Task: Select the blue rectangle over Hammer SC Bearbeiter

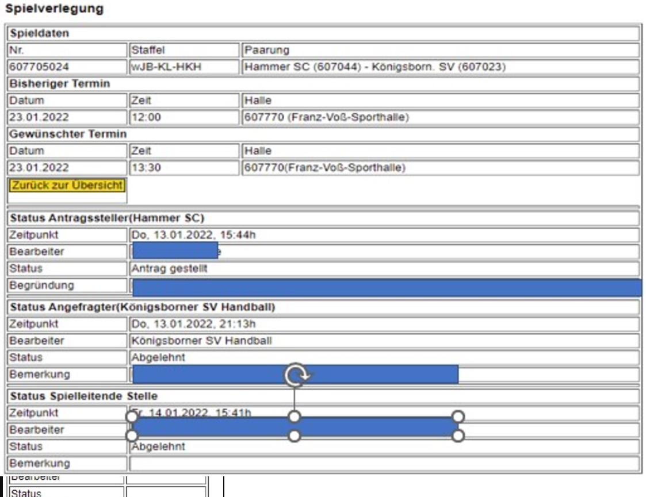Action: point(175,251)
